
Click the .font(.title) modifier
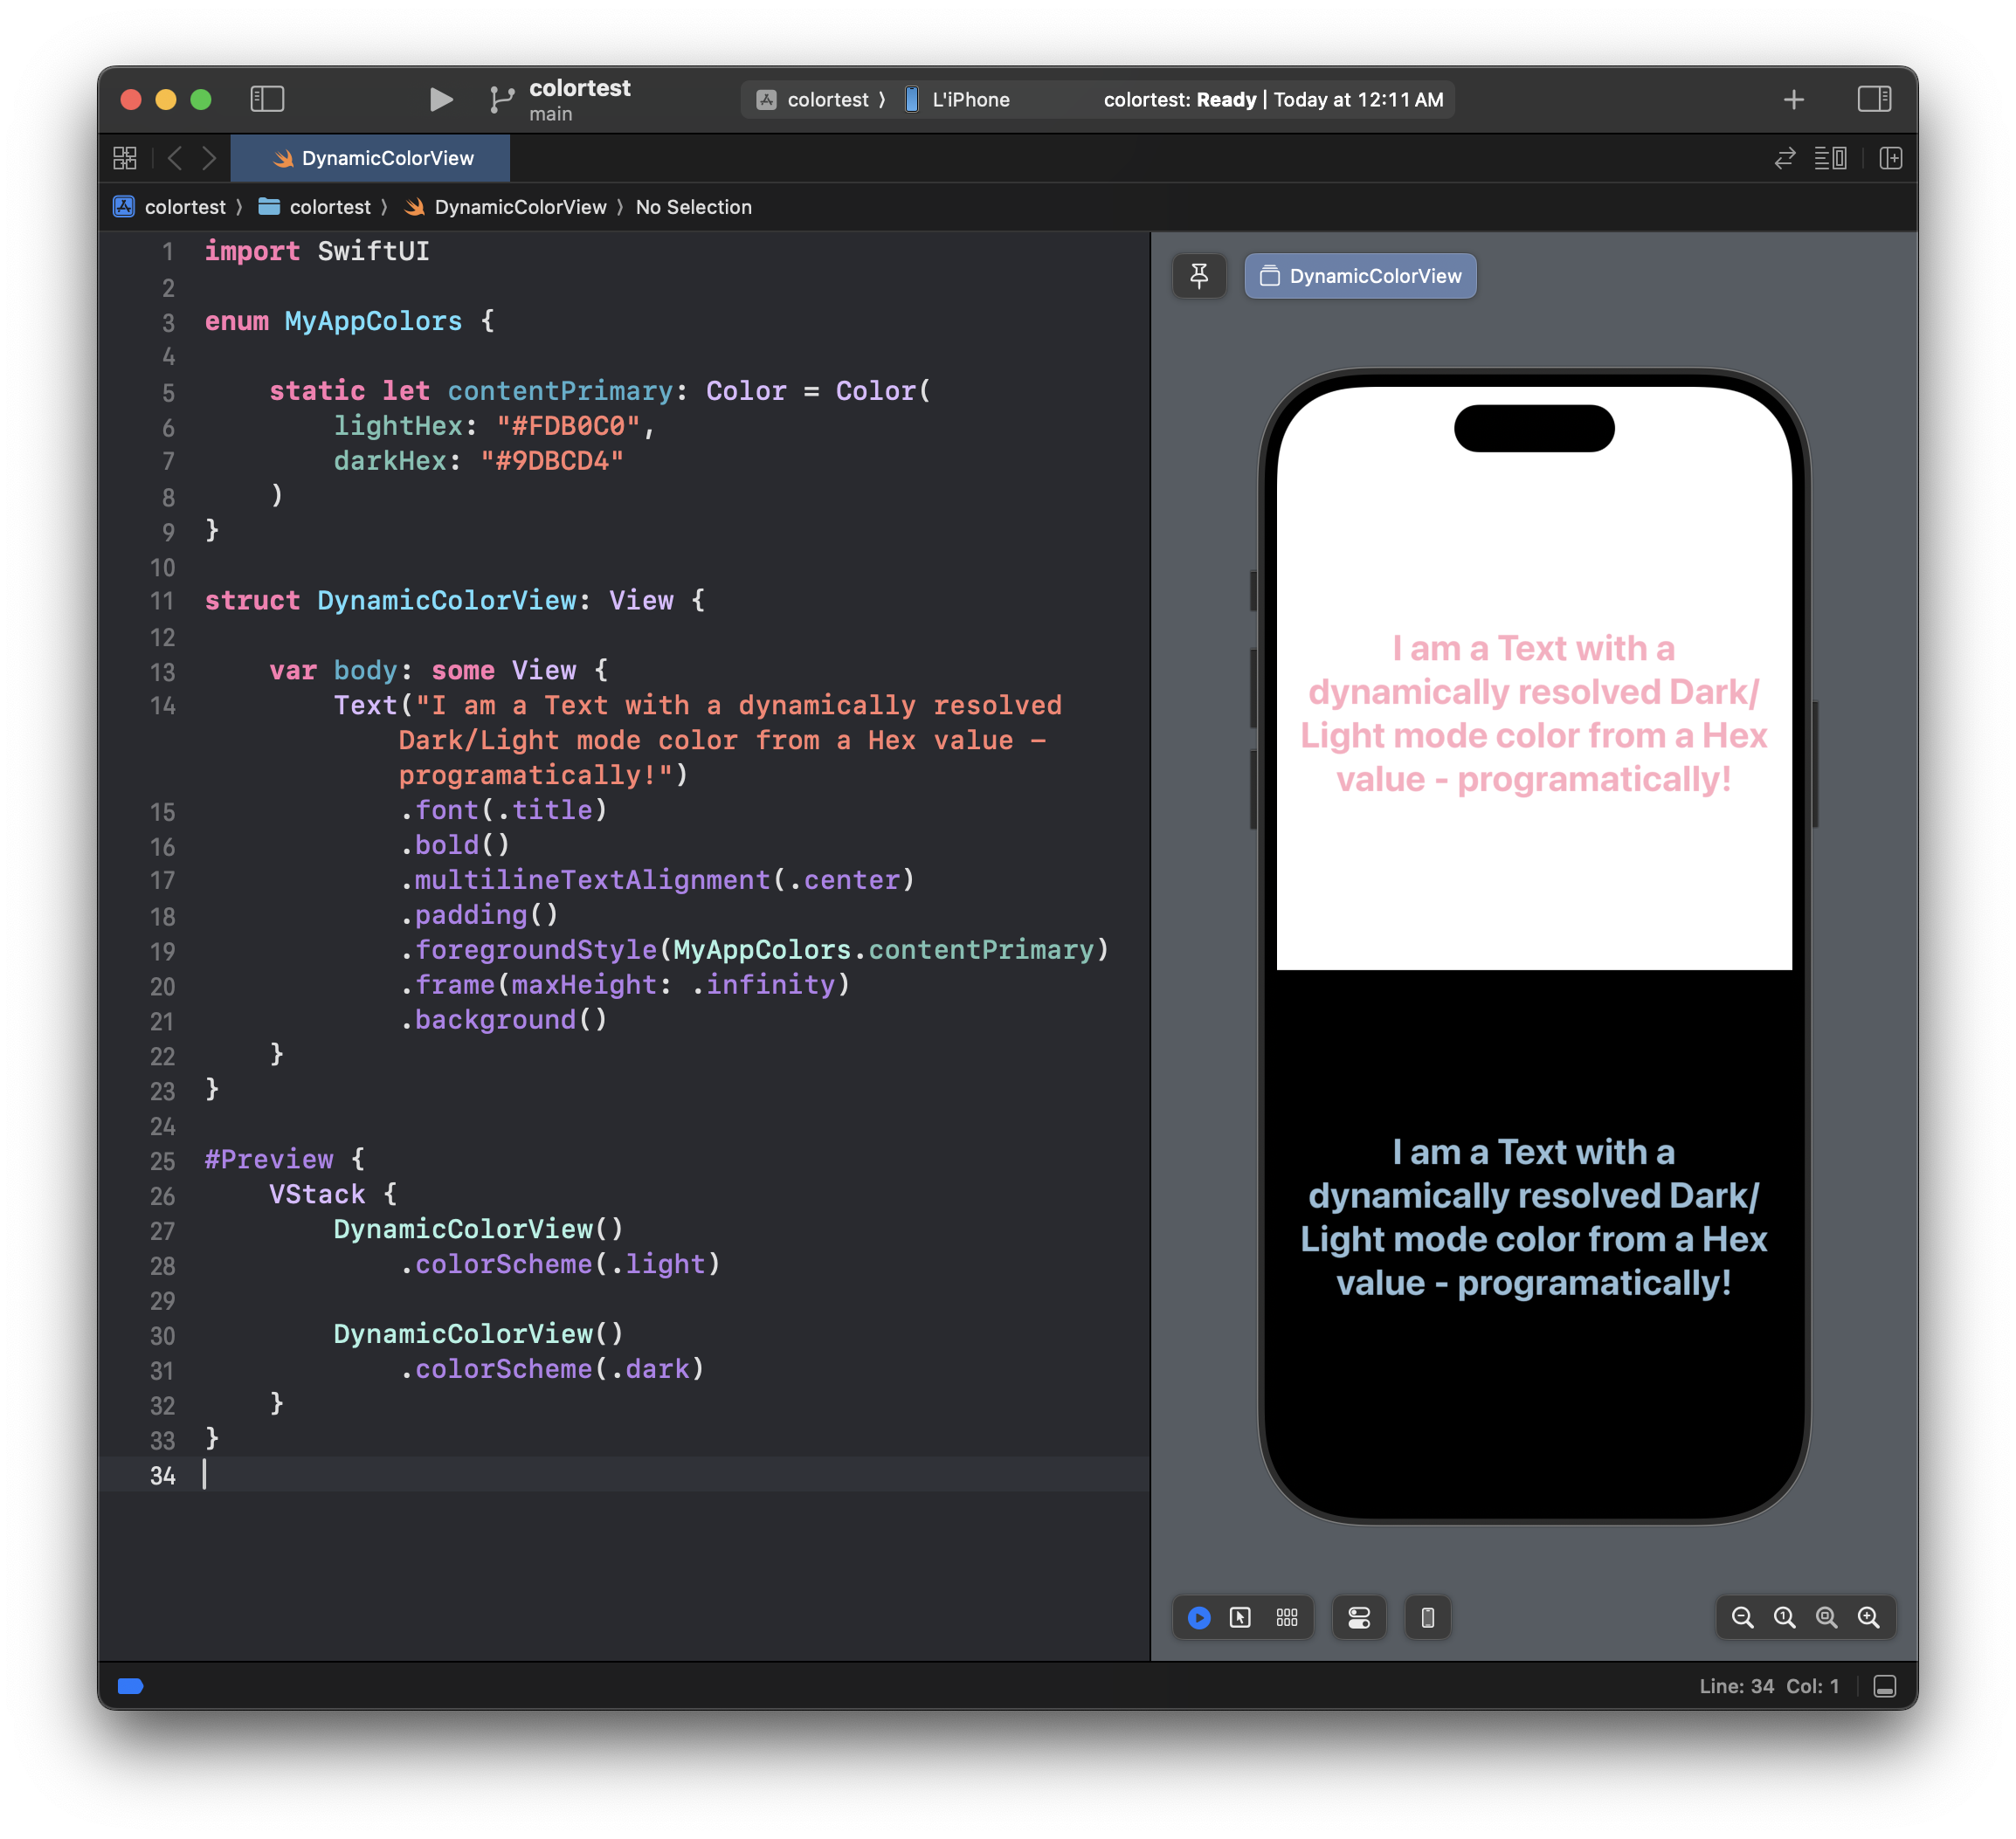point(503,809)
